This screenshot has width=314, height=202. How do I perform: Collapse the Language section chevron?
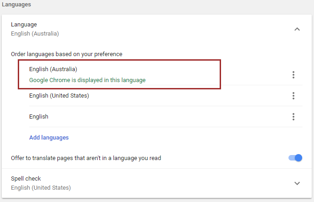[297, 29]
